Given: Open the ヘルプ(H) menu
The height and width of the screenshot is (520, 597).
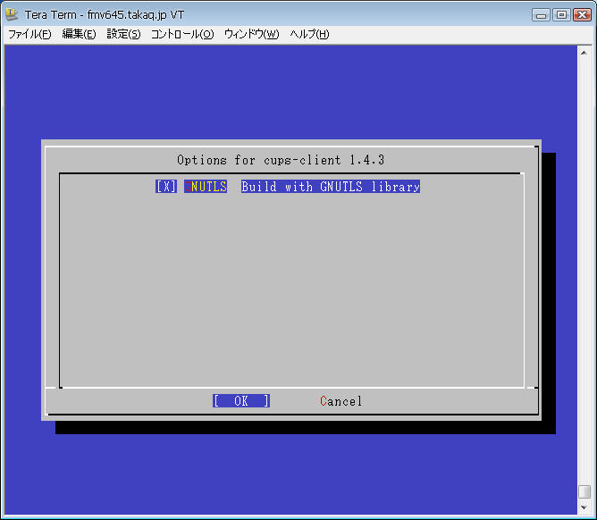Looking at the screenshot, I should (x=309, y=34).
